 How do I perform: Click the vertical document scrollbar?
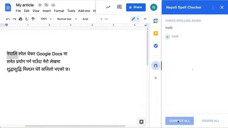(x=147, y=47)
